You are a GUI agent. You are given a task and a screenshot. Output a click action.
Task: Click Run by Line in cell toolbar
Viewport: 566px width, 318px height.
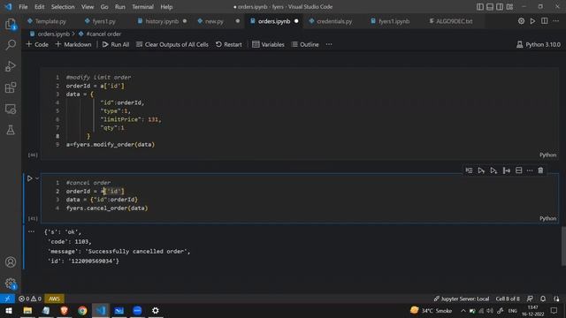[x=469, y=170]
